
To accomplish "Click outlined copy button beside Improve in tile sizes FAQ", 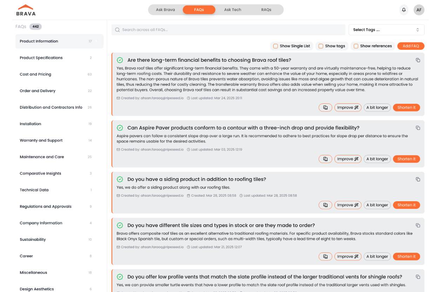I will click(x=325, y=257).
